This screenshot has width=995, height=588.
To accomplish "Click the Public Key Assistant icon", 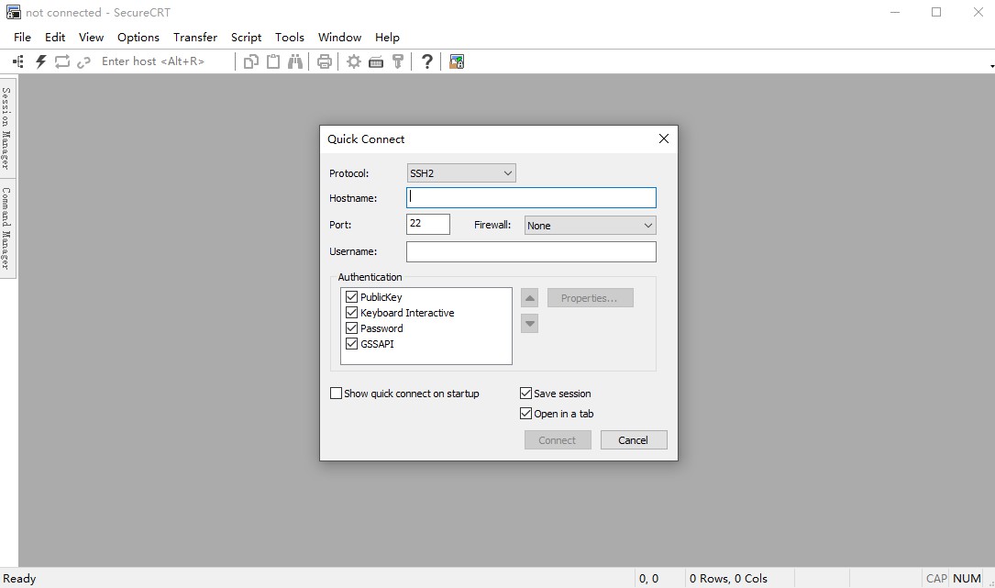I will coord(398,61).
